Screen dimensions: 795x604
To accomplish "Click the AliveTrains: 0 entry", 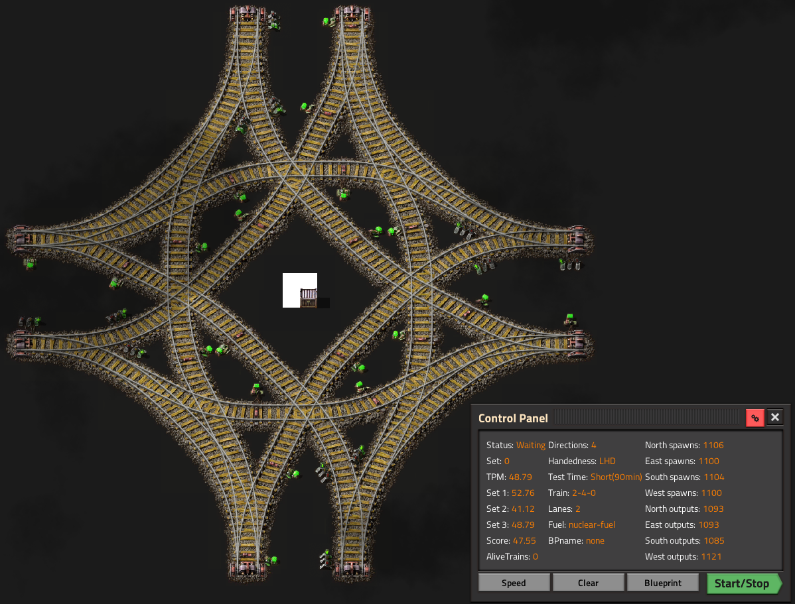I will coord(512,556).
